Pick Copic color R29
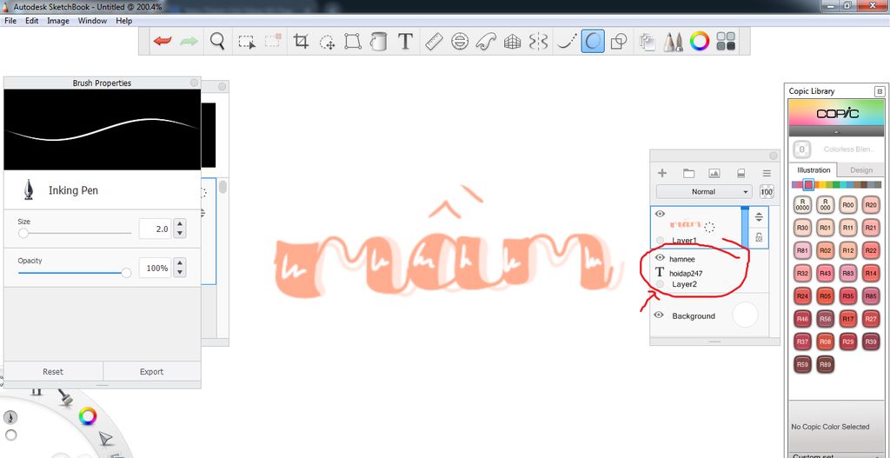The image size is (890, 458). 848,342
